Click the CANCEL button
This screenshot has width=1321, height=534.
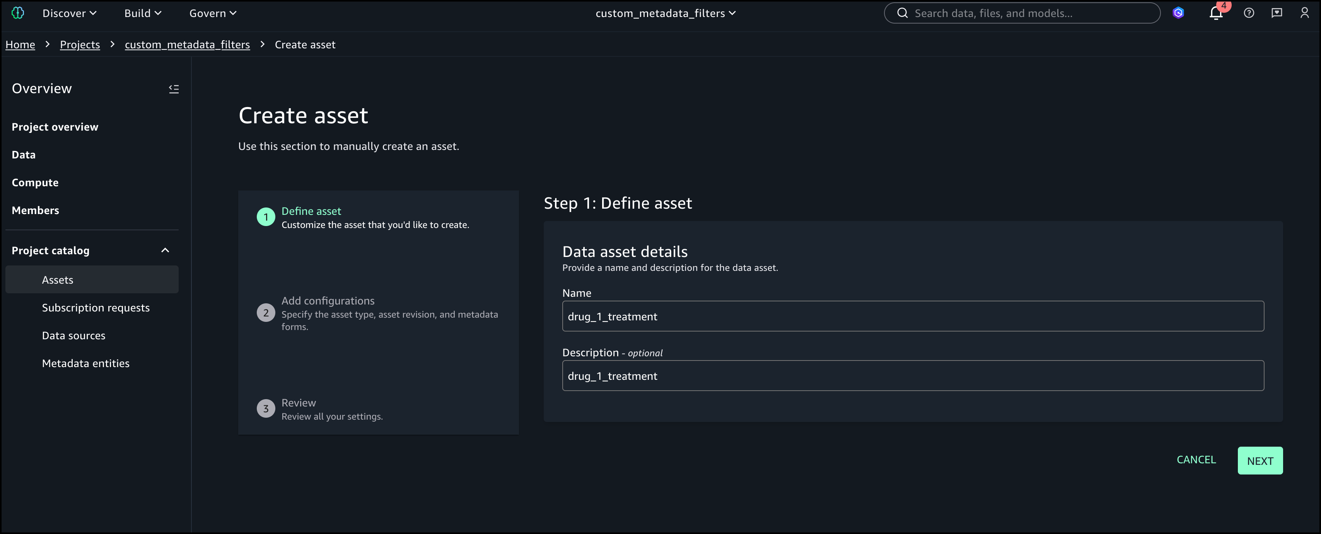tap(1196, 460)
